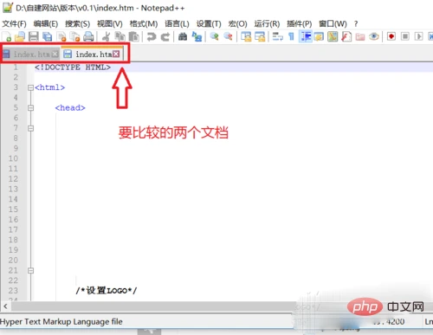The height and width of the screenshot is (335, 433).
Task: Click the <!DOCTYPE HTML> text on line 1
Action: pos(73,68)
